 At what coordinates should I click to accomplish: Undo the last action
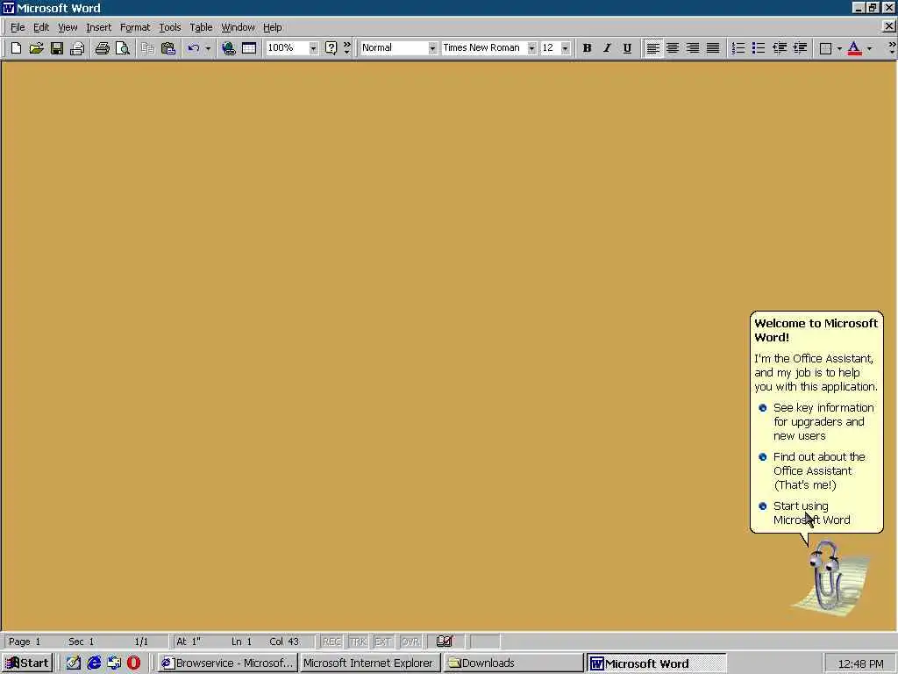pos(194,48)
